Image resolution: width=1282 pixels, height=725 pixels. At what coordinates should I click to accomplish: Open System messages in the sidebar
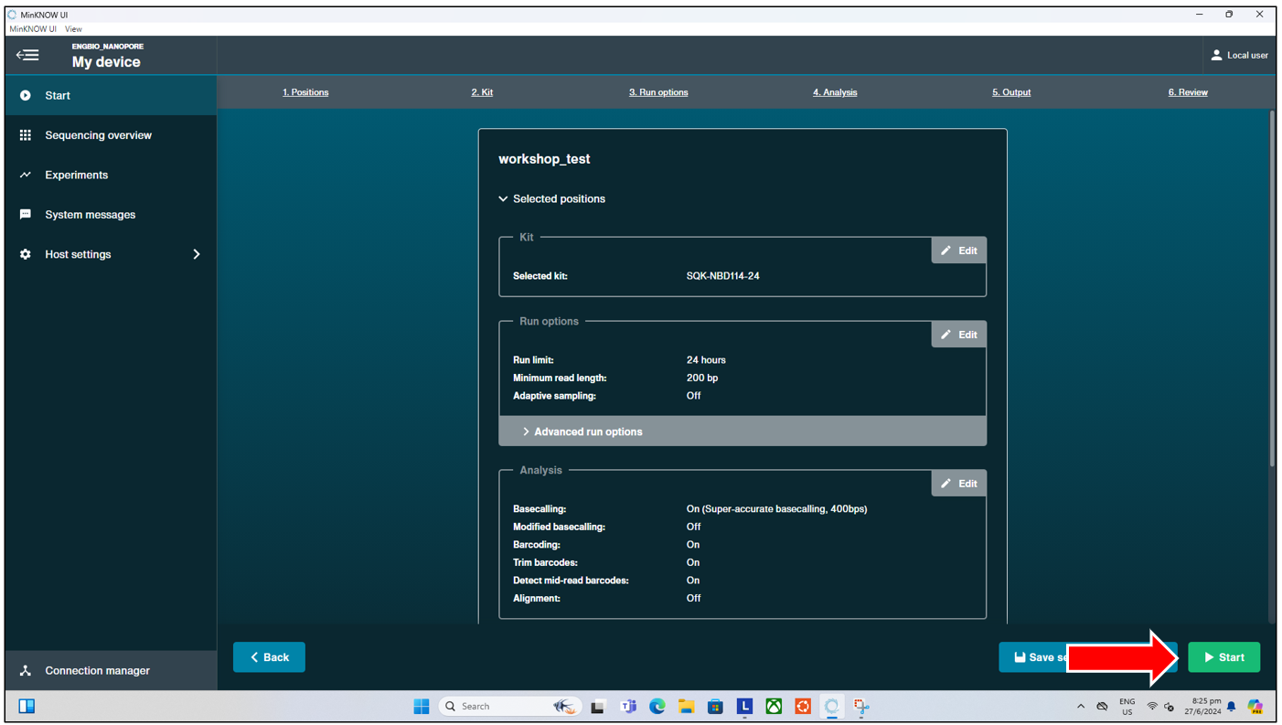pos(111,215)
